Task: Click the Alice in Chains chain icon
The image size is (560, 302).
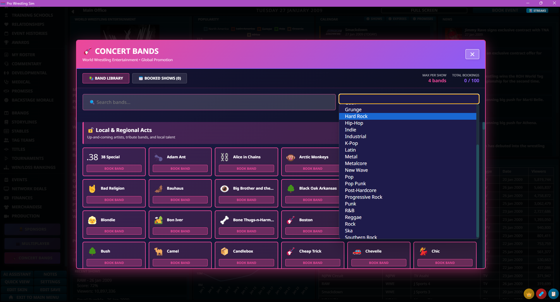Action: click(x=224, y=157)
